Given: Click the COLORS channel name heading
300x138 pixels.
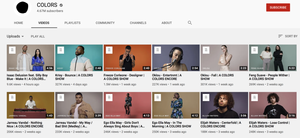Looking at the screenshot, I should (47, 5).
